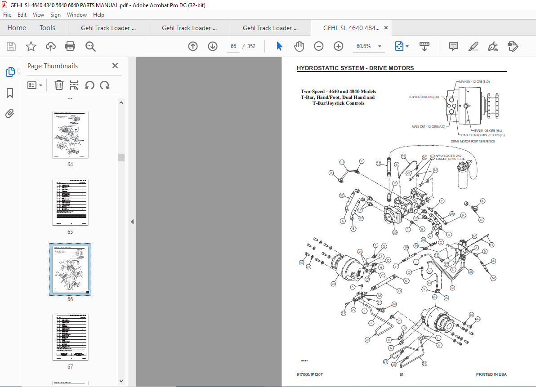Screen dimensions: 536x387
Task: Select the page 64 thumbnail
Action: [70, 134]
